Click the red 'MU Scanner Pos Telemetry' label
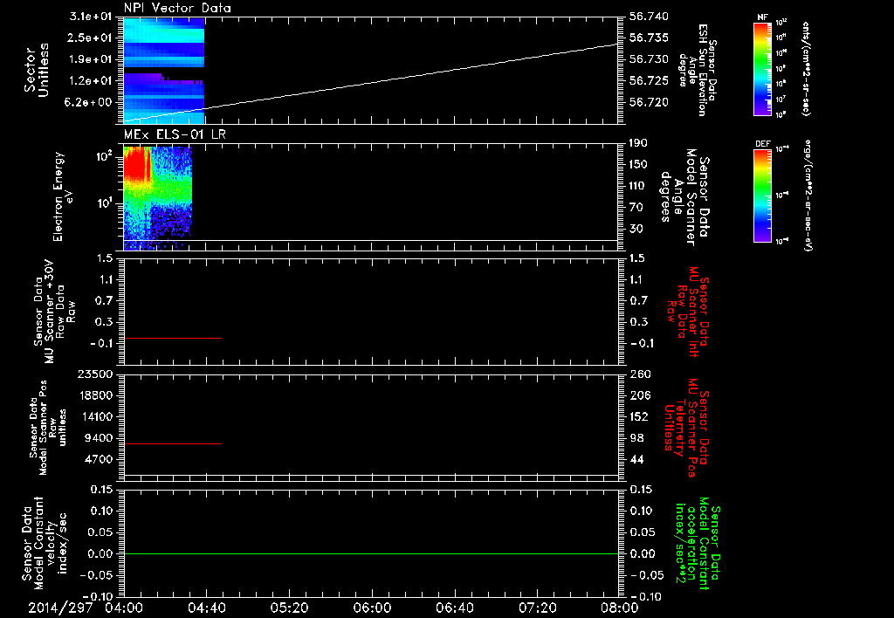This screenshot has width=894, height=618. [x=686, y=427]
